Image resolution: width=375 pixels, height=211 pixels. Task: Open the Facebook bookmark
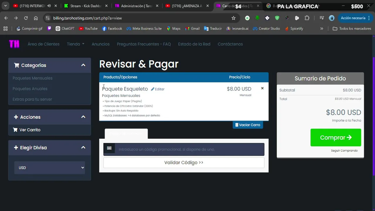point(112,28)
